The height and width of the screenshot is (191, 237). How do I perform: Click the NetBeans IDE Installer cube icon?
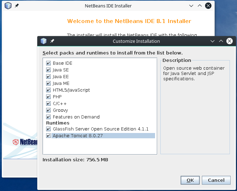pyautogui.click(x=8, y=6)
